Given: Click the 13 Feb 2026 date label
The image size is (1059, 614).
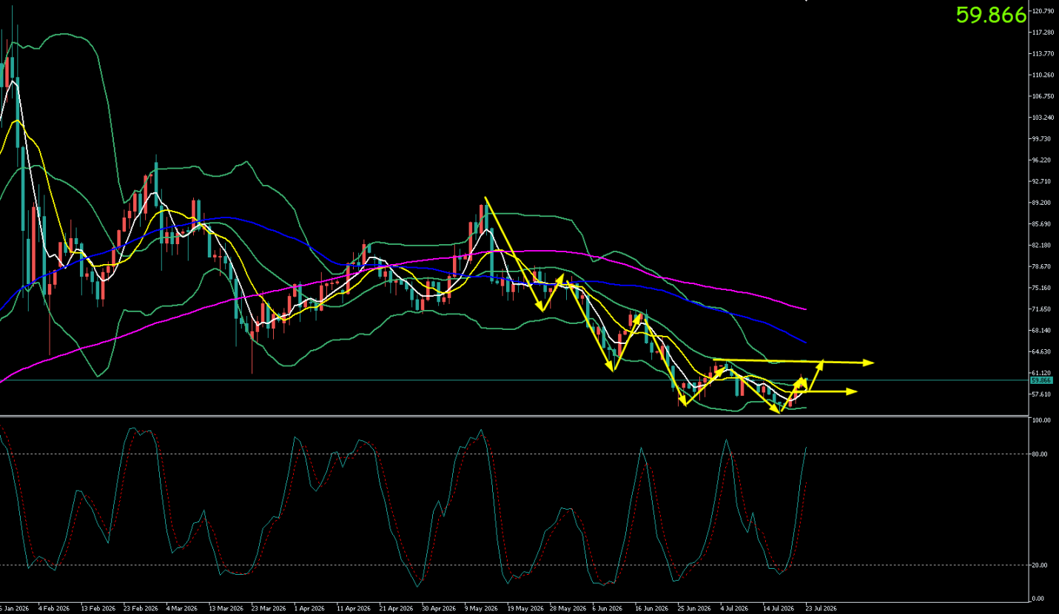Looking at the screenshot, I should (x=98, y=609).
